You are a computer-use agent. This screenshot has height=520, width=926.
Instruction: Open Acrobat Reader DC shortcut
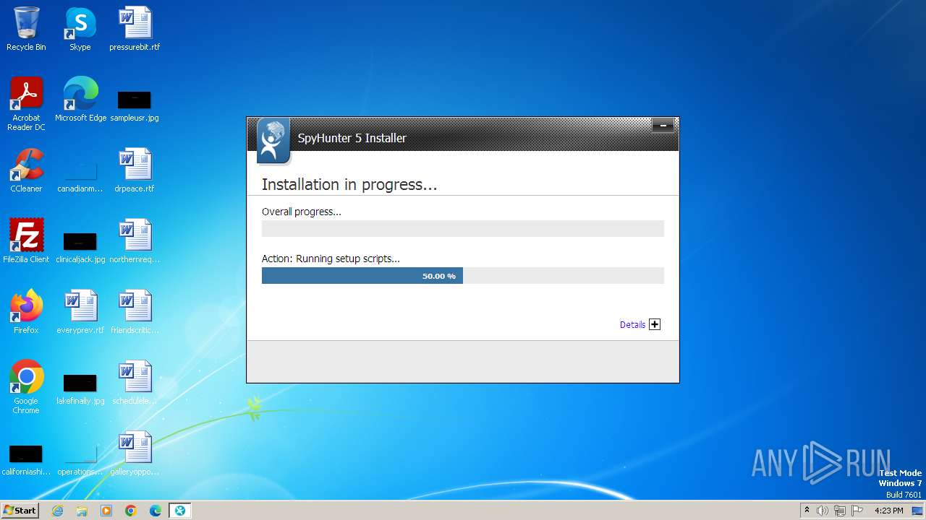pyautogui.click(x=26, y=104)
